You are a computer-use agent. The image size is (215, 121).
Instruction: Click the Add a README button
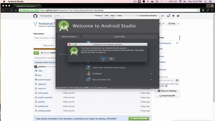(x=139, y=119)
